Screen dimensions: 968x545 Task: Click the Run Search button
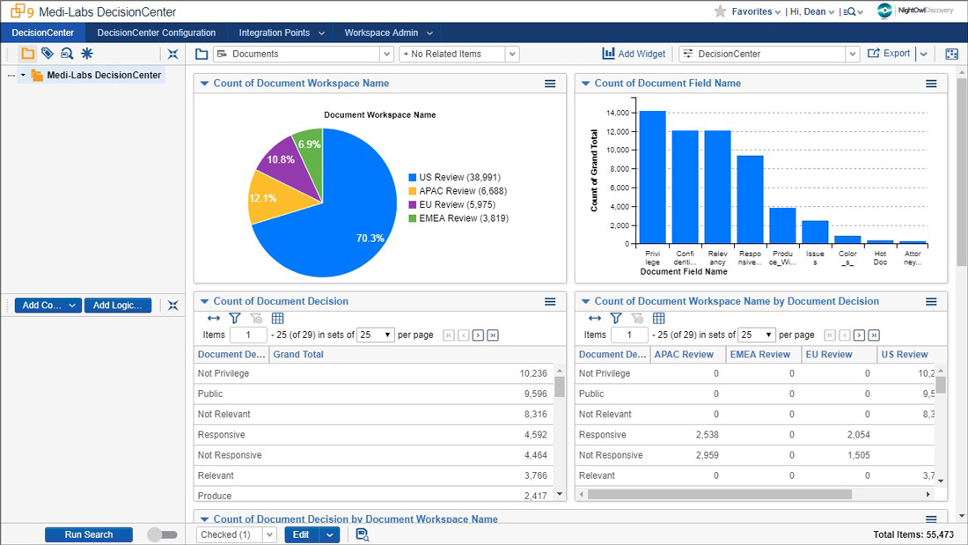pyautogui.click(x=89, y=534)
